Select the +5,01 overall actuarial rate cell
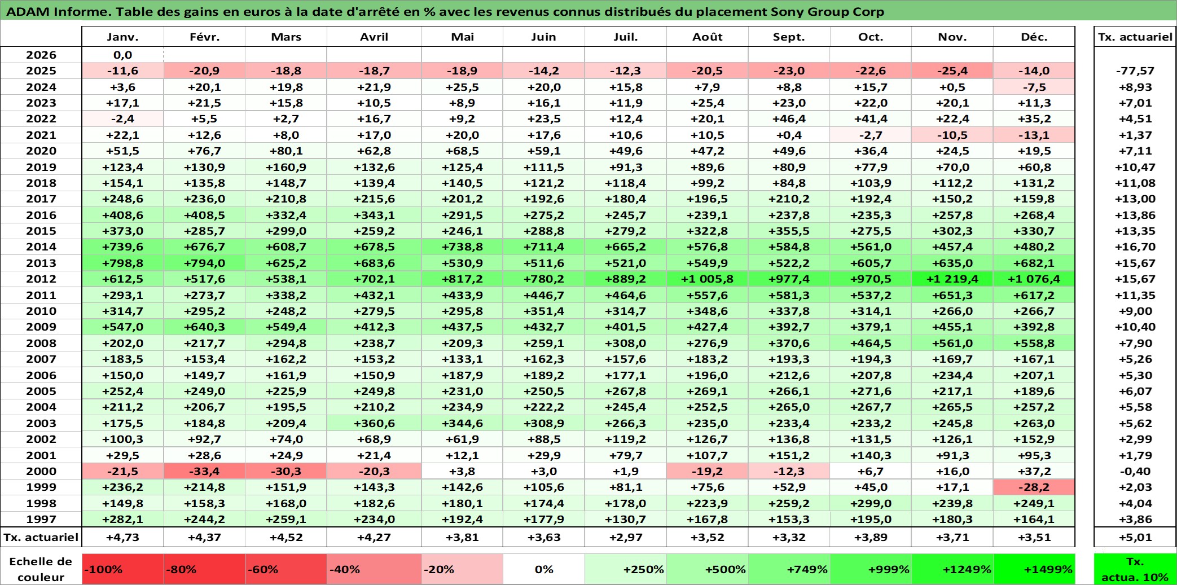Image resolution: width=1177 pixels, height=585 pixels. tap(1135, 537)
